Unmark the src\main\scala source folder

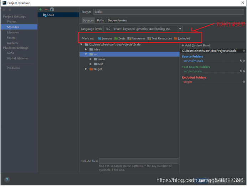[244, 61]
